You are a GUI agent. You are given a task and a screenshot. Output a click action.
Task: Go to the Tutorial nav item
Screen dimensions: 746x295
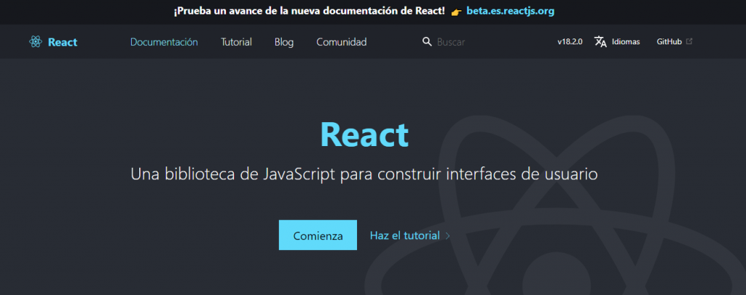point(236,42)
